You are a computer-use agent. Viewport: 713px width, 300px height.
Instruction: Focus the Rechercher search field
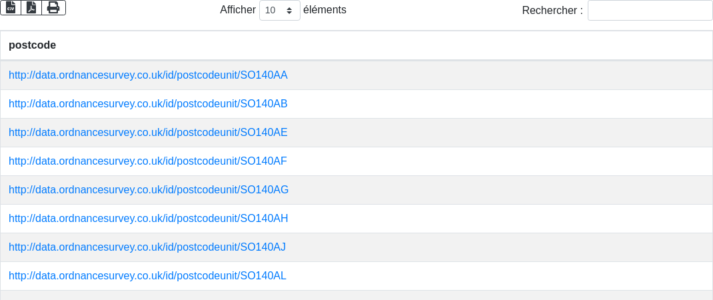tap(650, 11)
